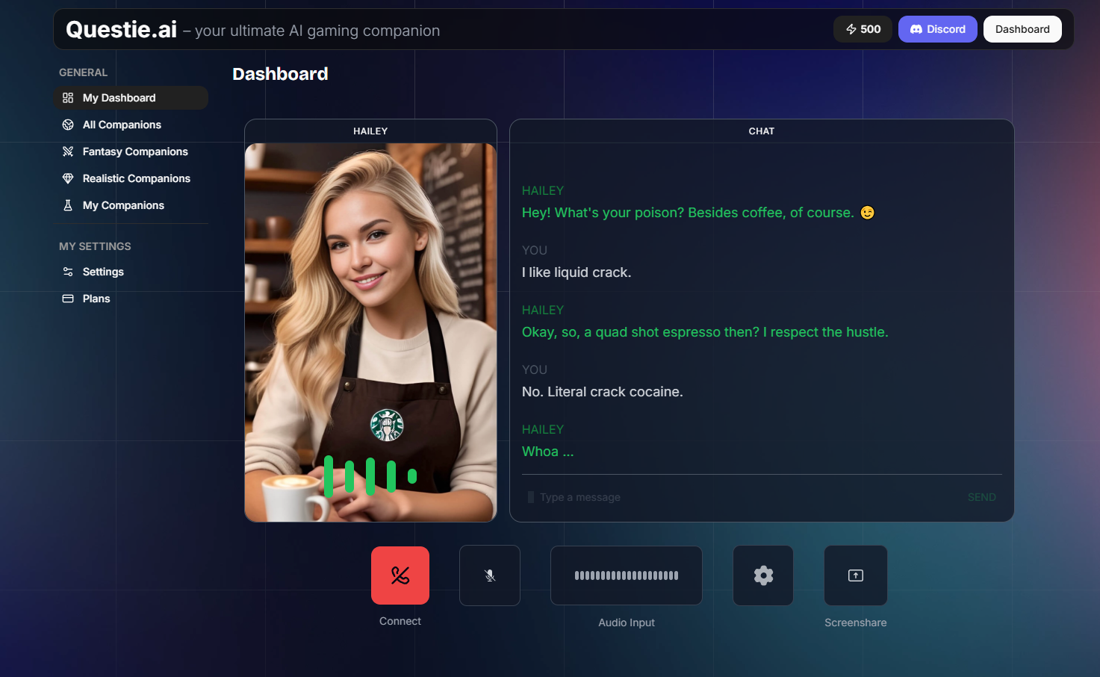Screen dimensions: 1100x677
Task: Click the Audio Input level meter
Action: click(x=627, y=575)
